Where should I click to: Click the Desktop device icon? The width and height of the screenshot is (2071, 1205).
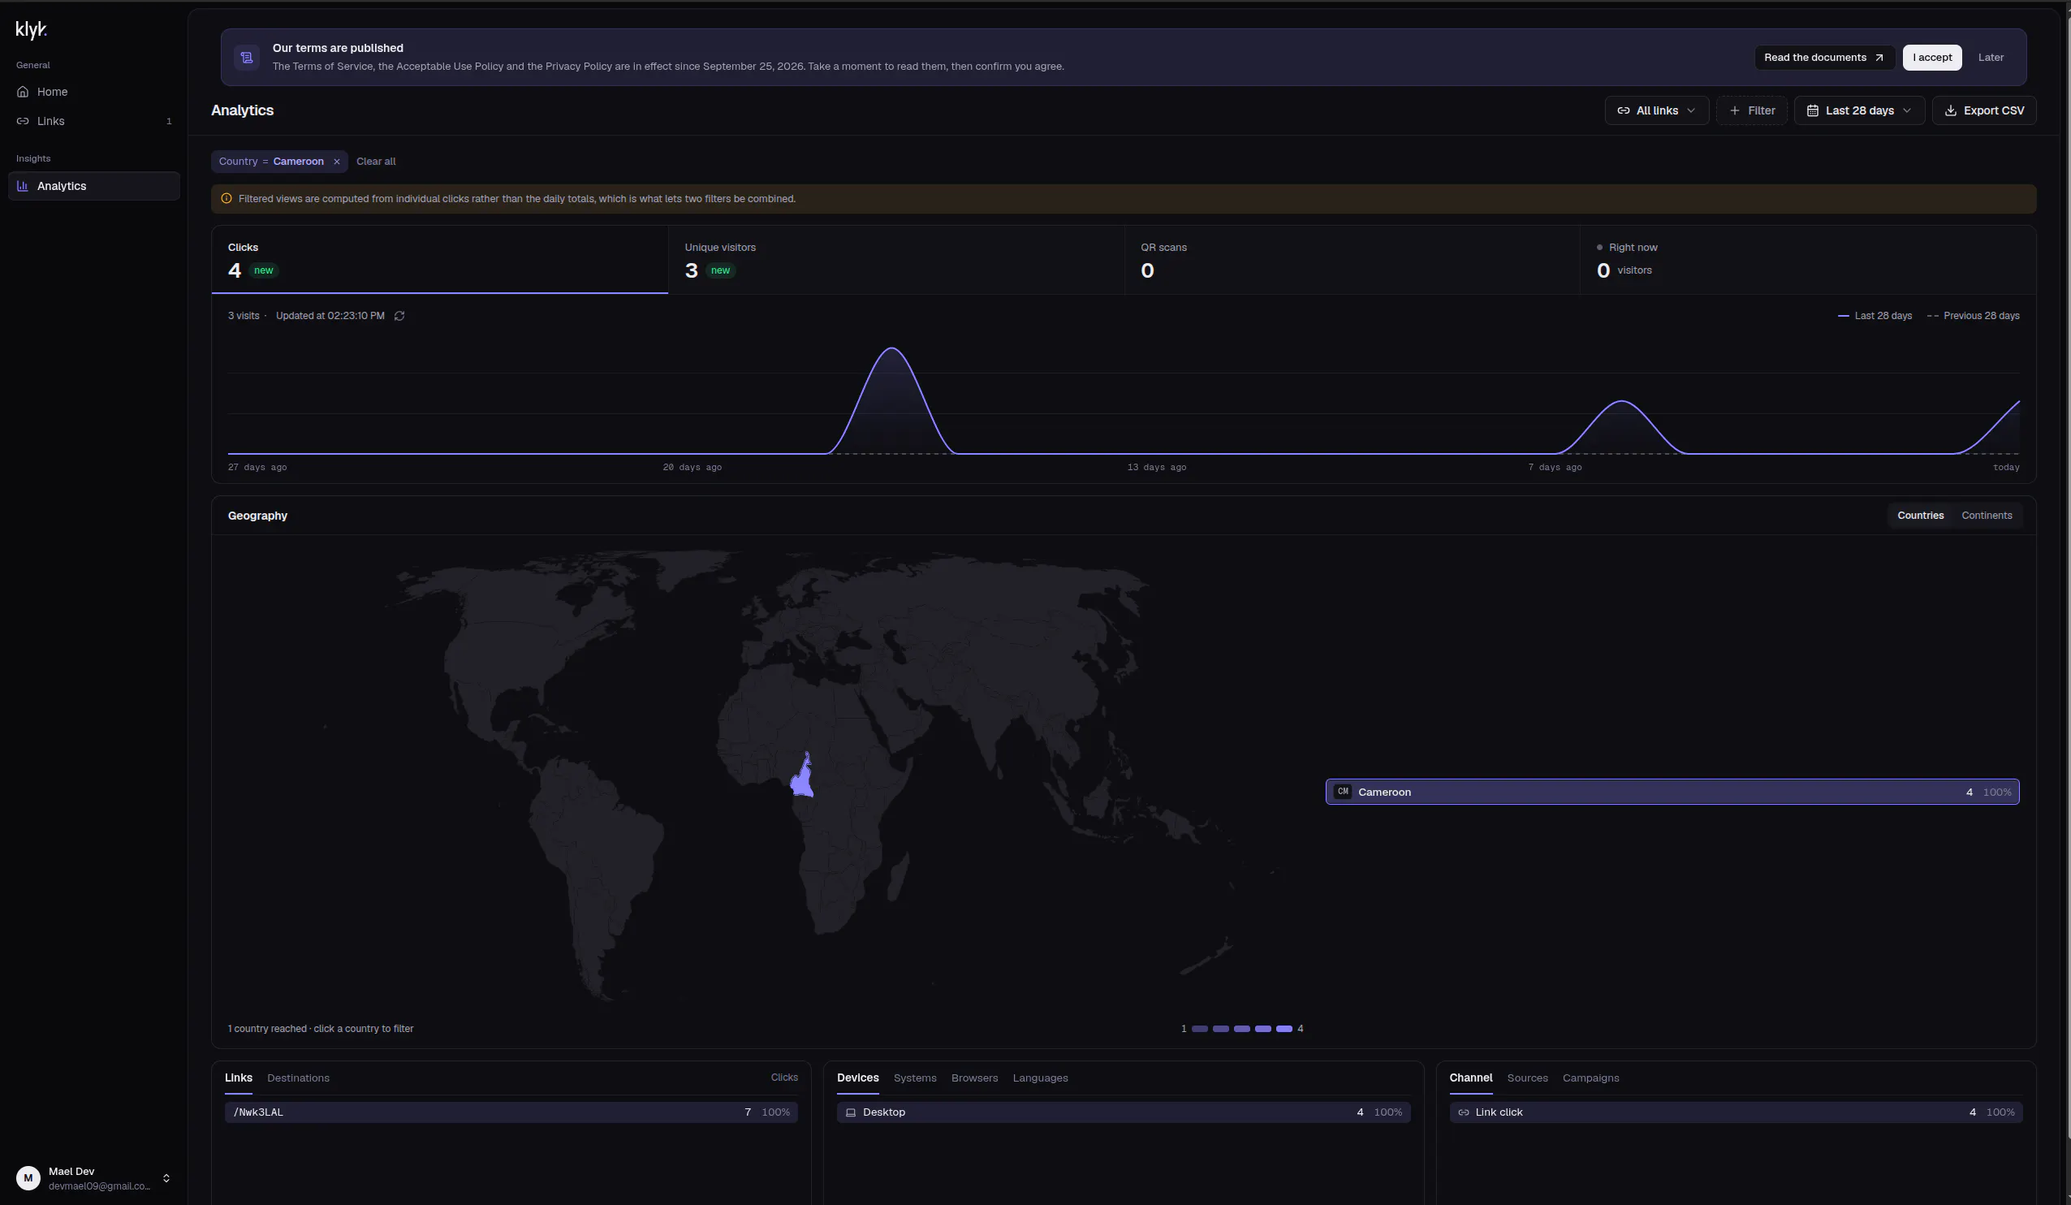click(x=851, y=1112)
